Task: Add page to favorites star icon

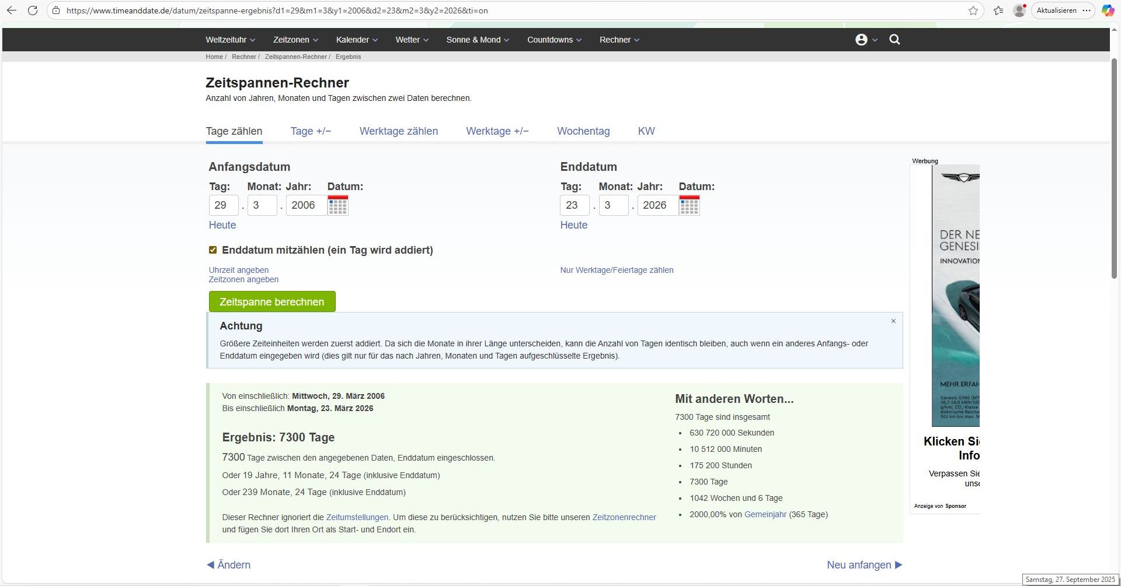Action: pyautogui.click(x=973, y=10)
